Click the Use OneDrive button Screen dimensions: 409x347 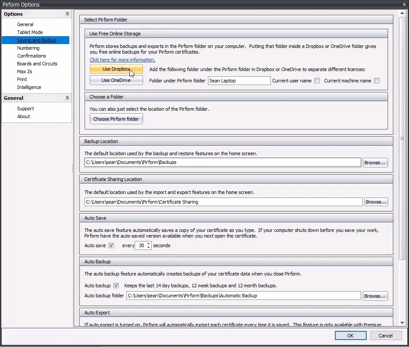[116, 80]
